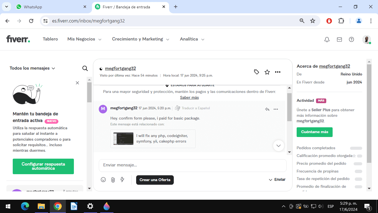Click the red ad blocker extension icon
Image resolution: width=378 pixels, height=213 pixels.
click(x=329, y=21)
